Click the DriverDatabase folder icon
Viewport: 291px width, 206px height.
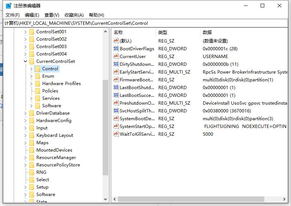[32, 113]
